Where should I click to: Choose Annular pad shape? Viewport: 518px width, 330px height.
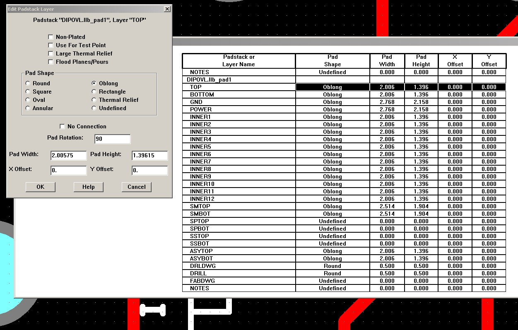tap(28, 108)
